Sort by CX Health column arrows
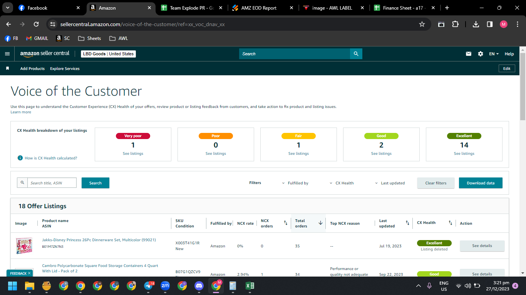Screen dimensions: 526x295 click(x=450, y=223)
